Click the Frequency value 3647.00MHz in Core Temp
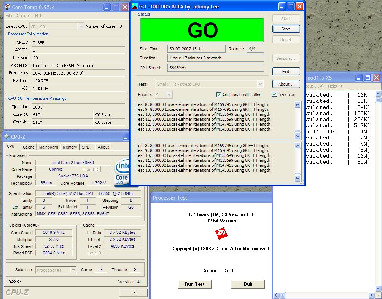 (x=78, y=73)
